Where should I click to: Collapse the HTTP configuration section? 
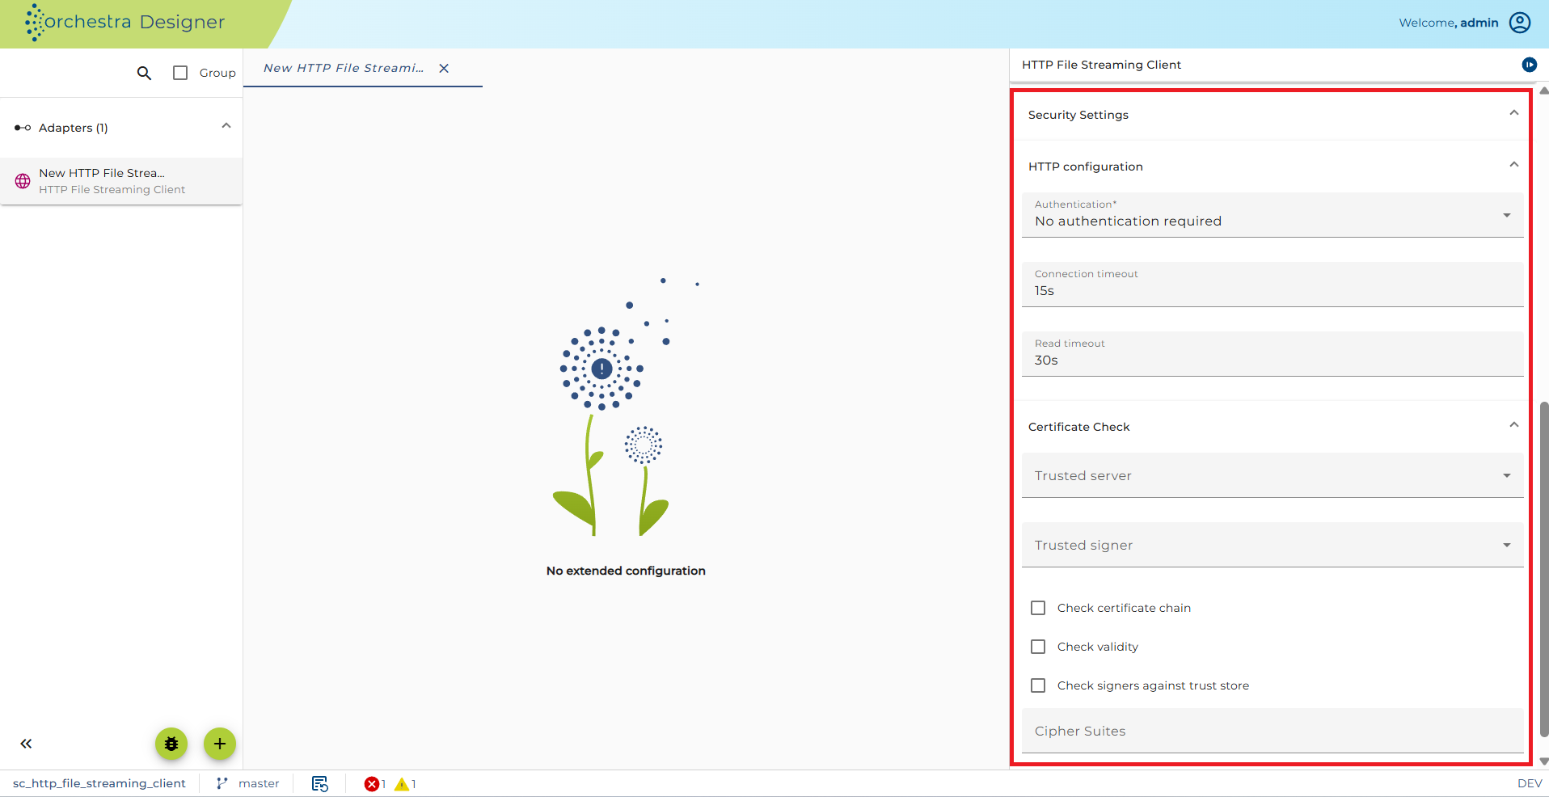tap(1514, 165)
